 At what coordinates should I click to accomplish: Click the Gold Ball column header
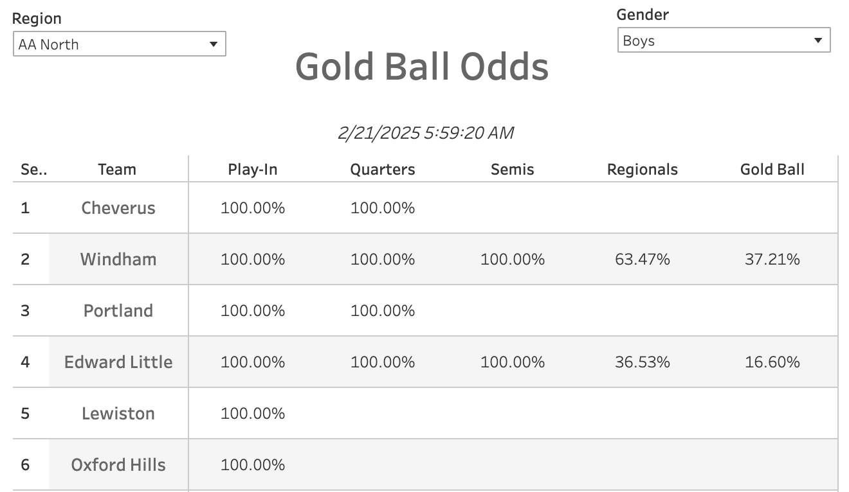tap(772, 170)
